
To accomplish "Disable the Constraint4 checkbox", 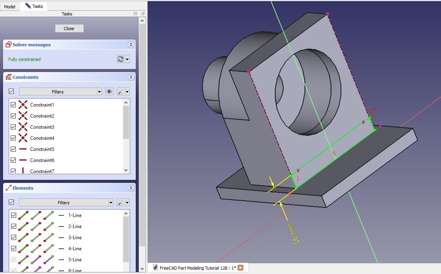I will pyautogui.click(x=13, y=138).
